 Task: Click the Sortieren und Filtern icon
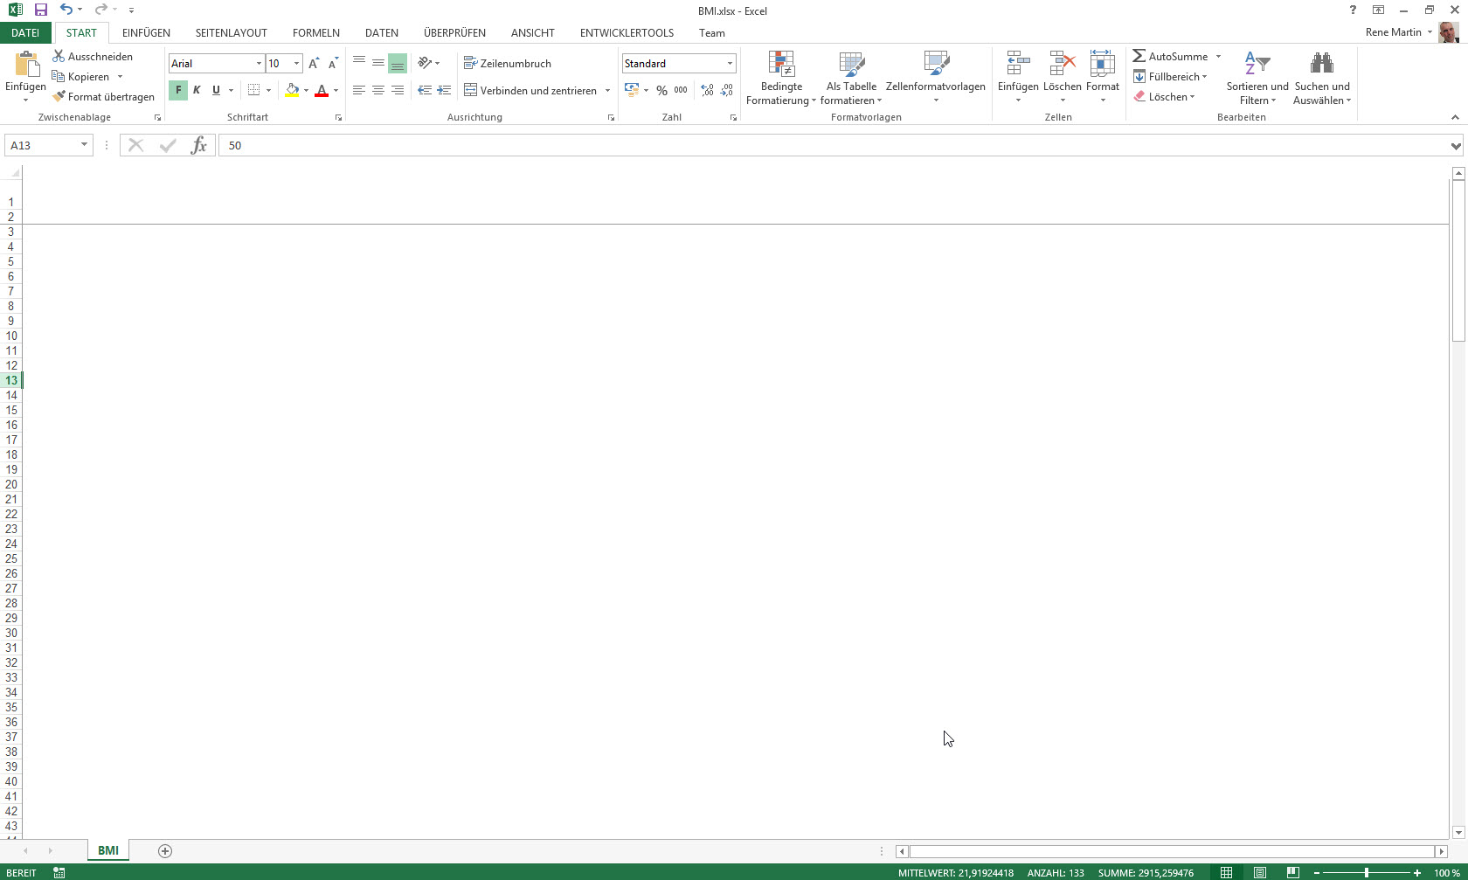[1257, 79]
